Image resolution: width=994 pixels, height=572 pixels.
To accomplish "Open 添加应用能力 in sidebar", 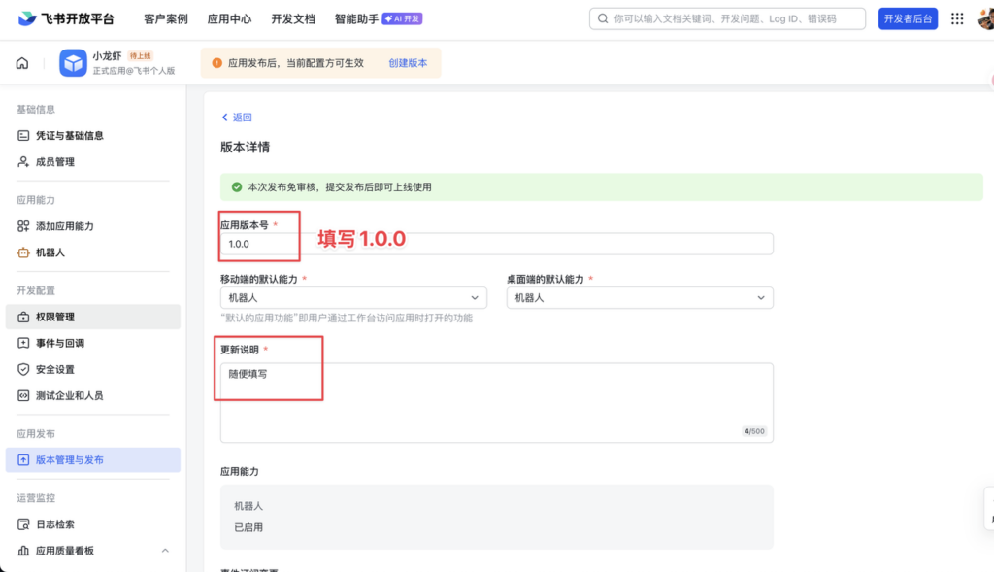I will 64,226.
